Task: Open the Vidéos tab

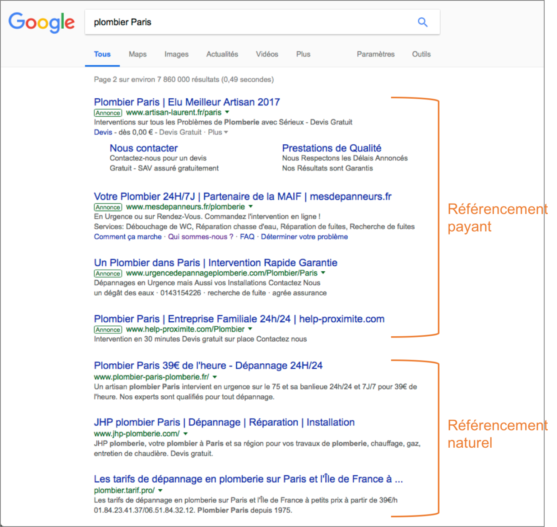Action: point(267,54)
